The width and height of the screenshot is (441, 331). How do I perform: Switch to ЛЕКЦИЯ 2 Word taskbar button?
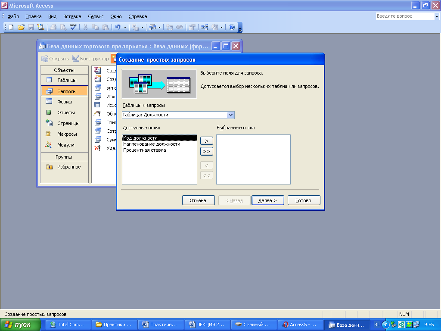click(x=207, y=325)
